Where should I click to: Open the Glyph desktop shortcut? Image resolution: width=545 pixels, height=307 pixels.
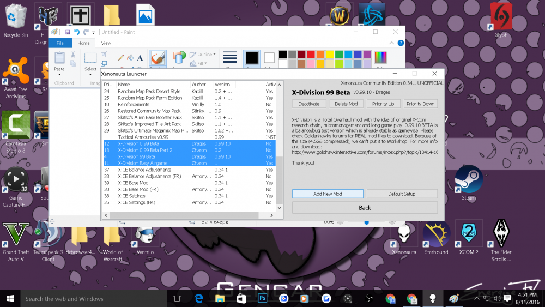tap(501, 21)
